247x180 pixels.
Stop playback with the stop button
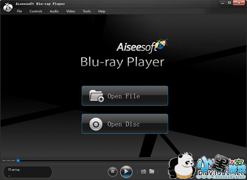(112, 171)
